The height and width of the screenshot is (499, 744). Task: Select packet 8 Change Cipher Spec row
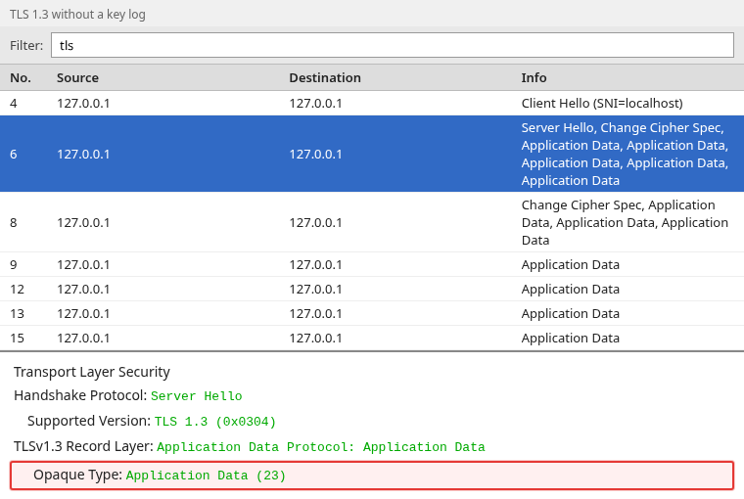click(372, 222)
